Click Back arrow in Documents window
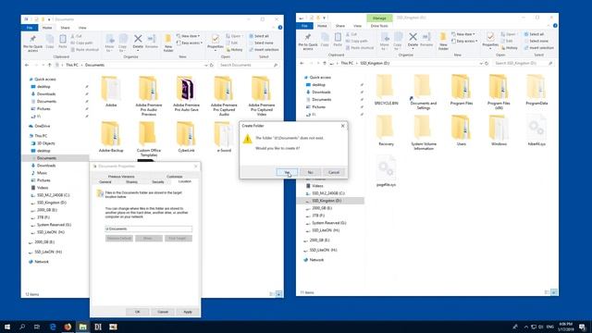Image resolution: width=592 pixels, height=333 pixels. (x=27, y=65)
